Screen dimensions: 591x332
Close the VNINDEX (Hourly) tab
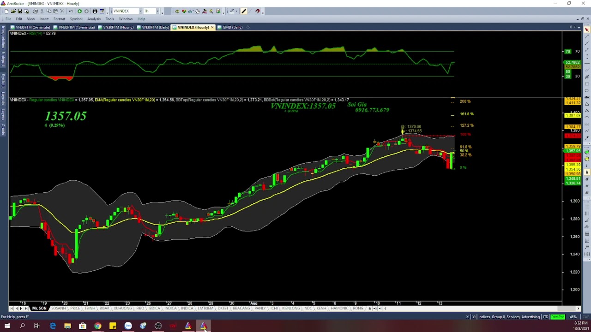[212, 27]
